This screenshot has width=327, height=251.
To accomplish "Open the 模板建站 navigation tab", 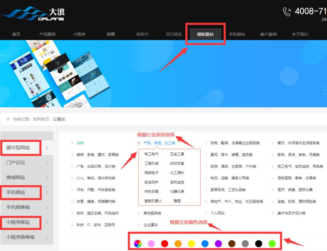I will pos(205,34).
